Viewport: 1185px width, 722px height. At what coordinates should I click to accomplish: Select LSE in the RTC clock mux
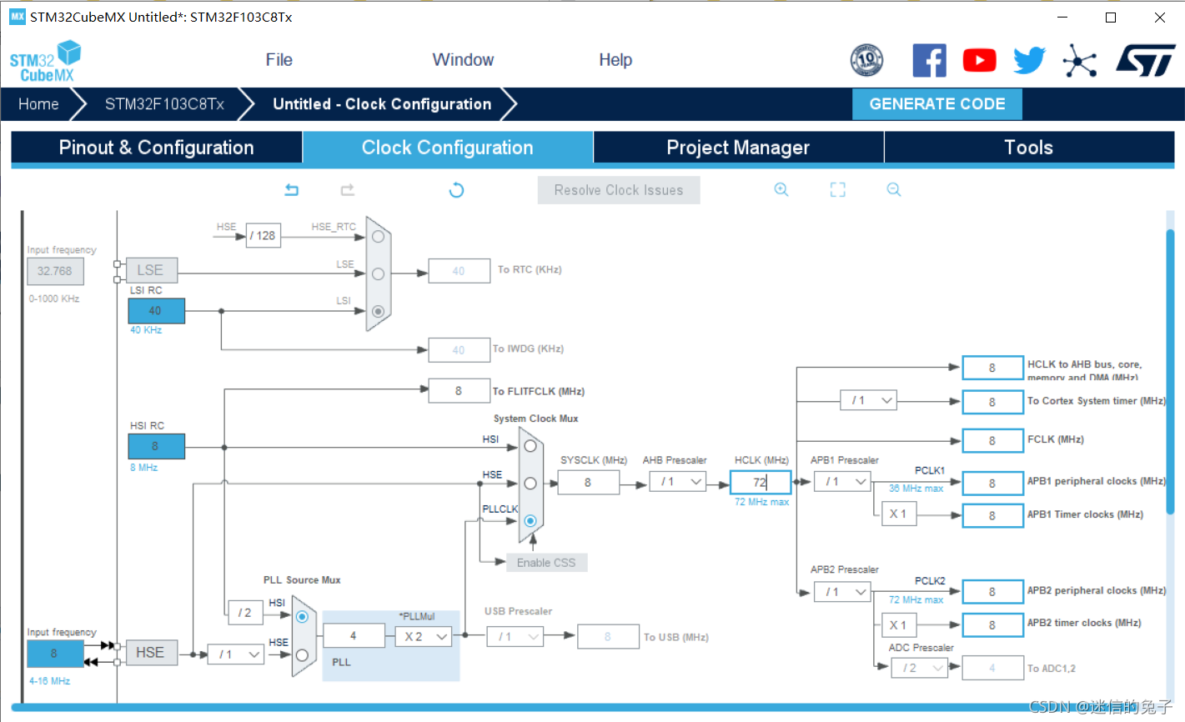[x=378, y=273]
